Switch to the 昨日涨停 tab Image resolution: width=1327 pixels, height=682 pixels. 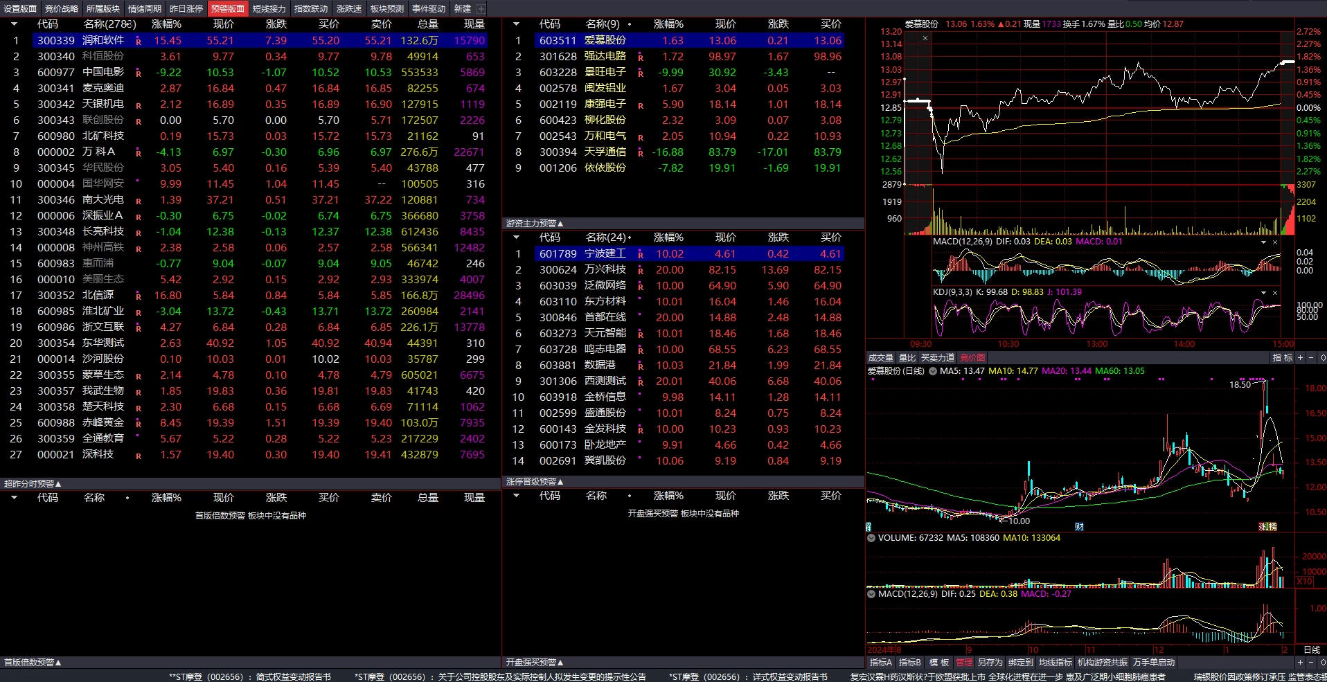point(186,8)
